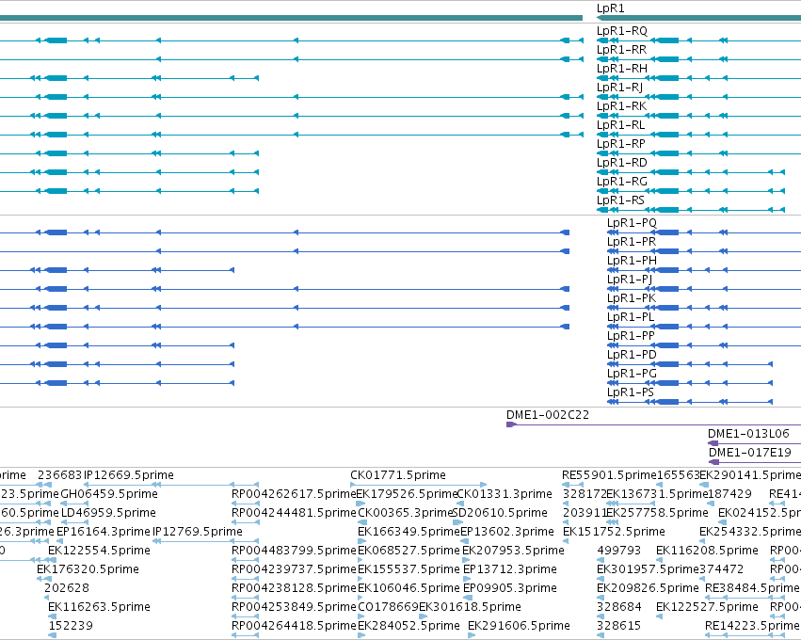Screen dimensions: 801x640
Task: Open the EK176320.5prime EST label
Action: tap(88, 570)
